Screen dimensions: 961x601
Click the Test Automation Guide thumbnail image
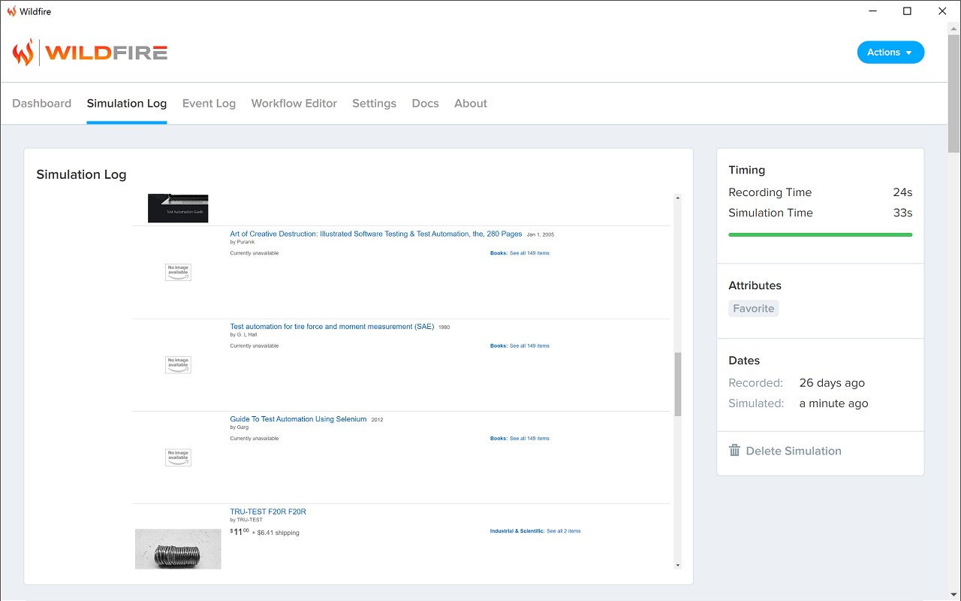(x=178, y=208)
